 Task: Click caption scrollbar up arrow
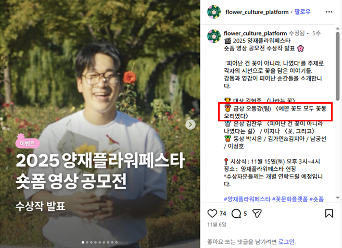click(x=338, y=29)
